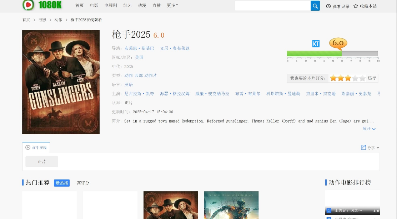The width and height of the screenshot is (397, 219).
Task: Rate the film with the second star
Action: tap(341, 78)
